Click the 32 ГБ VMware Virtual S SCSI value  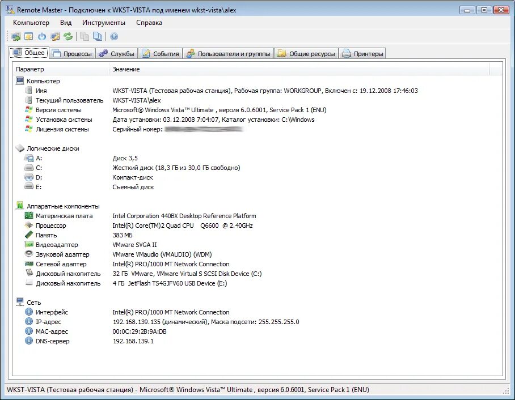coord(187,274)
